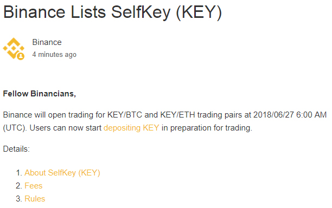Click the '4 minutes ago' timestamp
This screenshot has height=208, width=332.
[54, 55]
